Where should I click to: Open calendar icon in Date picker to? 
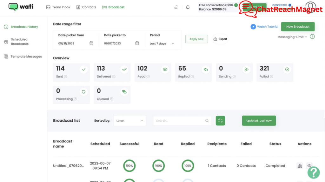137,44
